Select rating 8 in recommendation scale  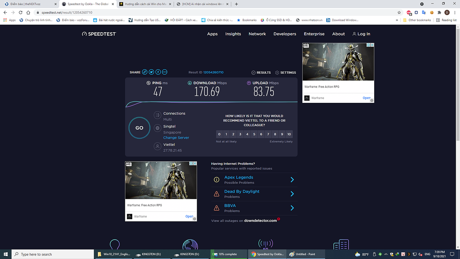pyautogui.click(x=275, y=134)
